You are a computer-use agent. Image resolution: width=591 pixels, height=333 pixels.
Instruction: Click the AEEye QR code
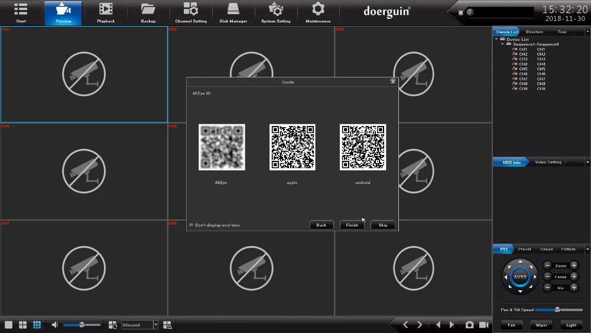tap(222, 147)
